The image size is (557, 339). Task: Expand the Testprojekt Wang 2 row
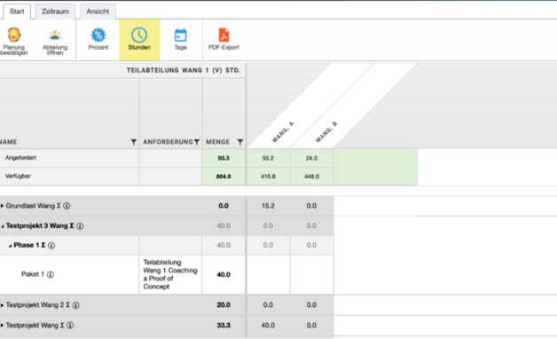[x=2, y=305]
